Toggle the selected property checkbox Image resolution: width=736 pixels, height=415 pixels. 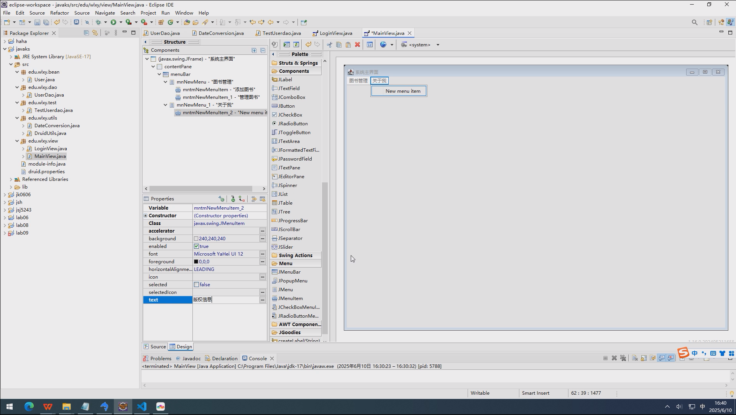197,285
